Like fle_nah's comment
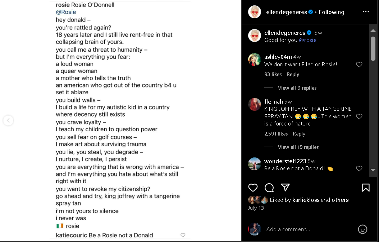This screenshot has height=242, width=379. (x=359, y=117)
